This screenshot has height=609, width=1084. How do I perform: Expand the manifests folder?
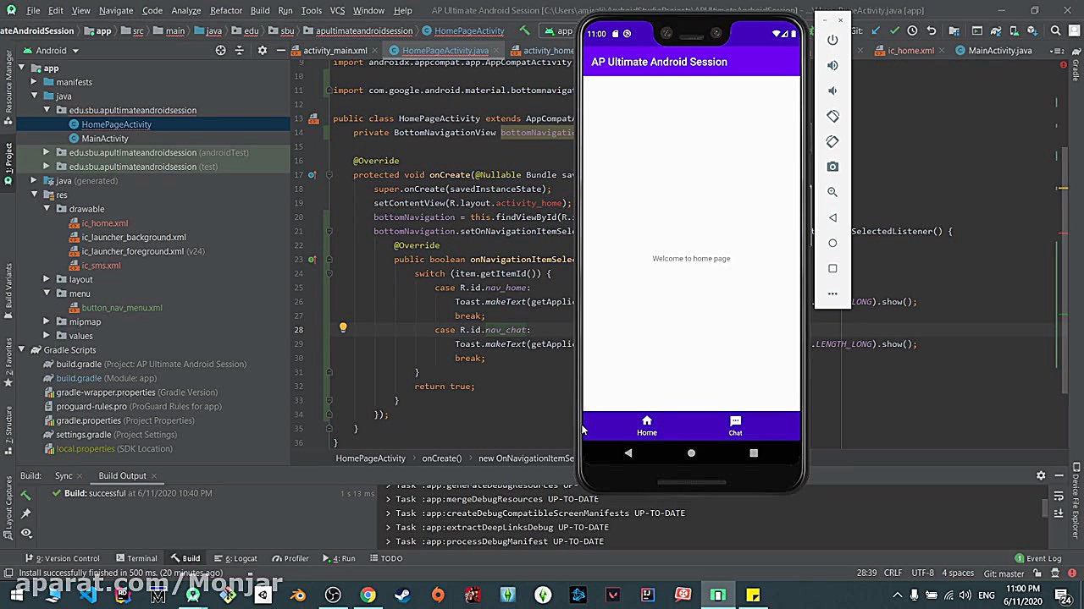click(x=34, y=82)
